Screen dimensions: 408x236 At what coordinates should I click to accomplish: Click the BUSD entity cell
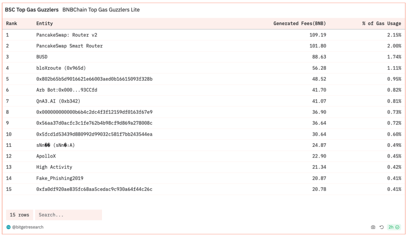click(42, 57)
